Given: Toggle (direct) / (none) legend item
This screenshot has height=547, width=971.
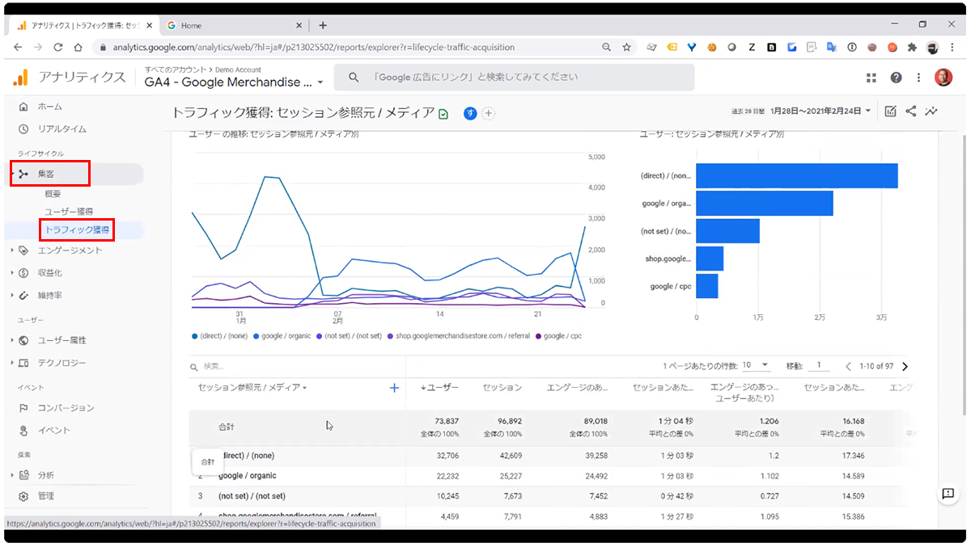Looking at the screenshot, I should click(x=219, y=336).
